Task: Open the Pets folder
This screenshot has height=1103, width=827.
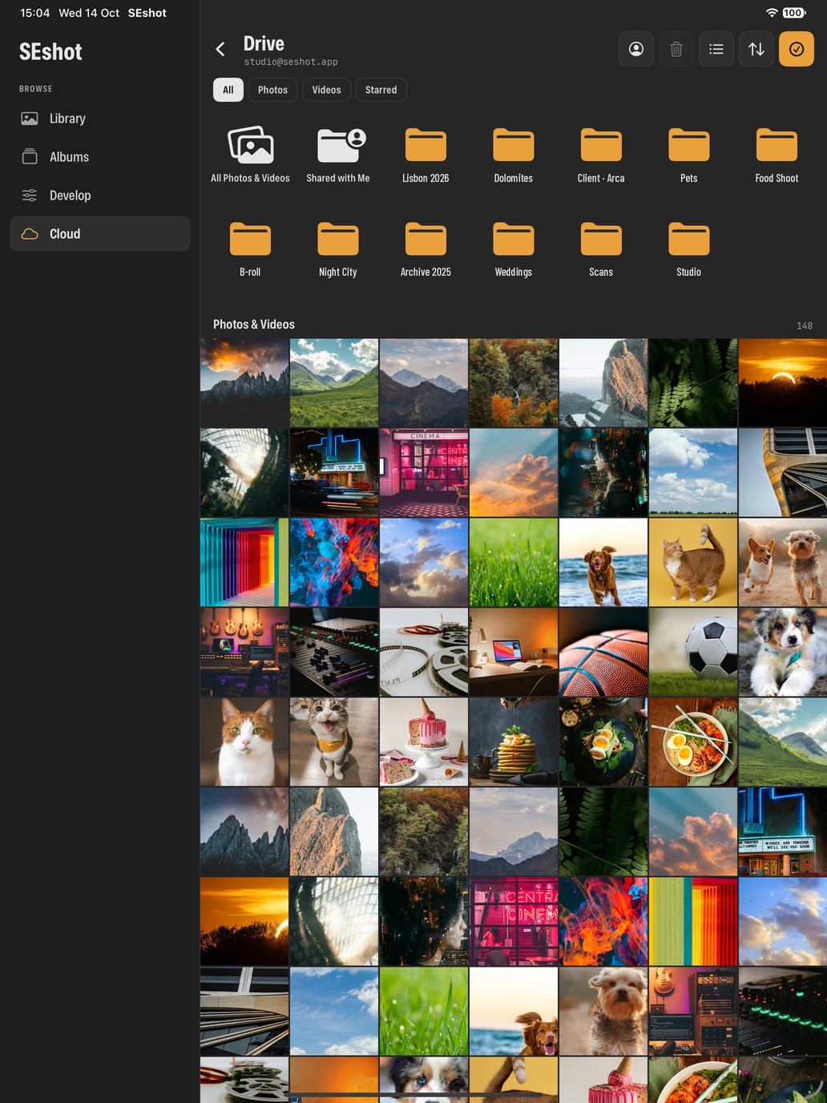Action: click(x=689, y=155)
